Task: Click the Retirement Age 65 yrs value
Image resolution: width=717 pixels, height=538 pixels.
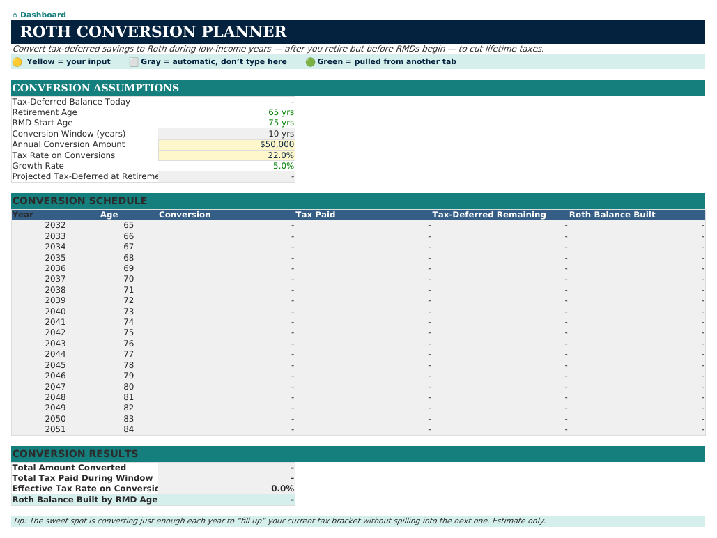Action: (282, 112)
